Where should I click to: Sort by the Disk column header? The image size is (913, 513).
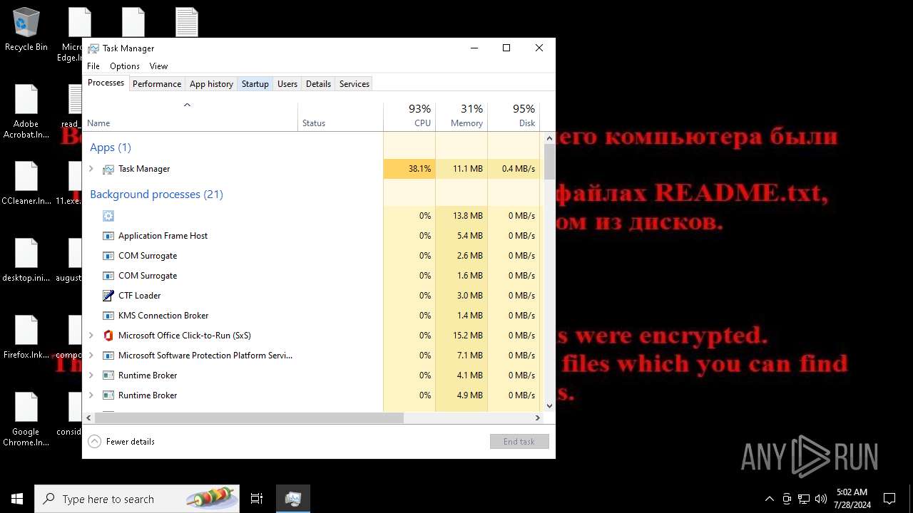point(514,117)
